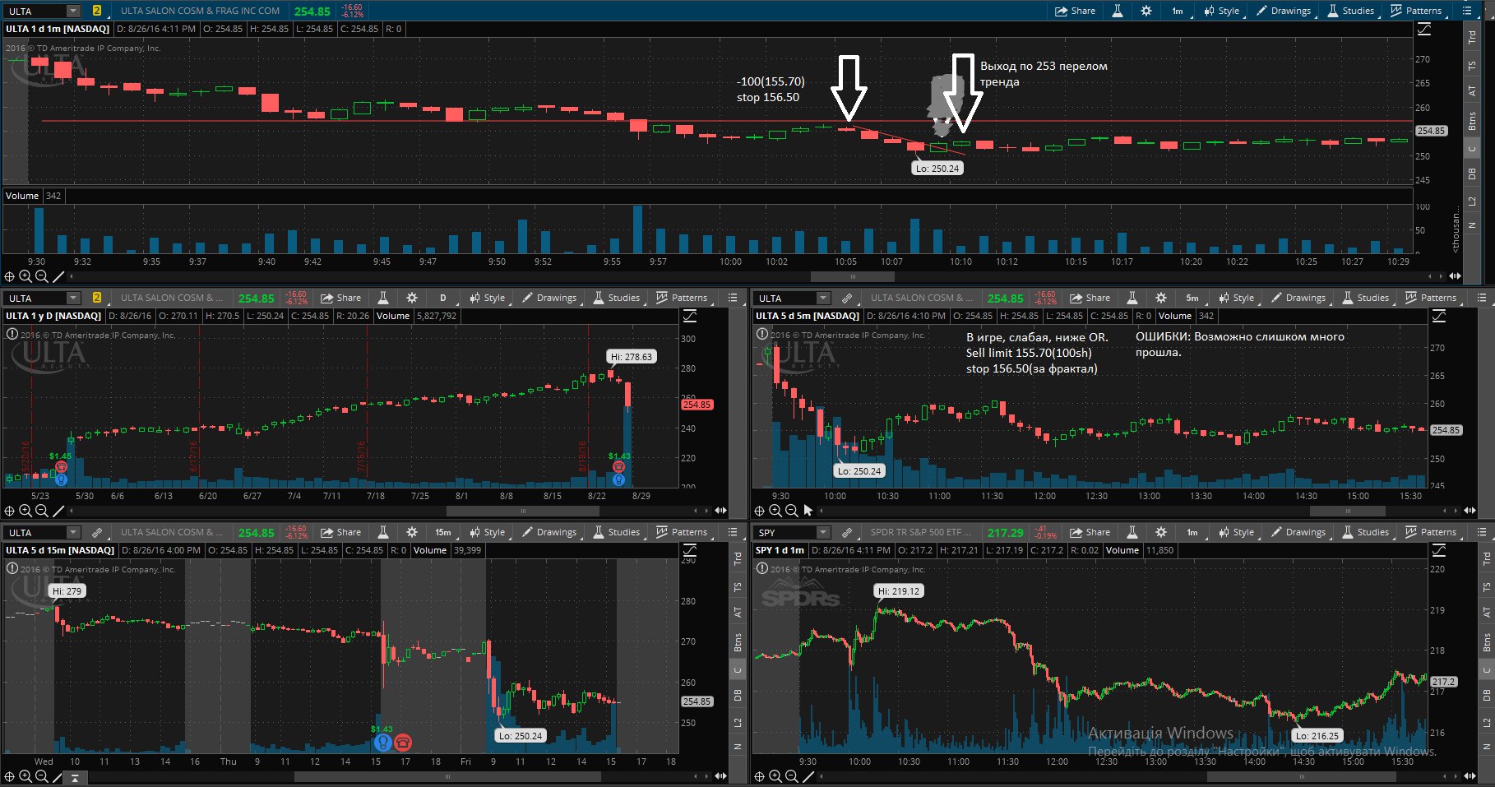Click the red phone icon on ULTA 15m chart

pos(402,743)
